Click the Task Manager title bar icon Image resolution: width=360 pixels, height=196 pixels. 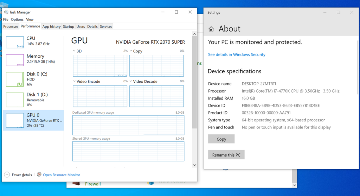pos(6,12)
